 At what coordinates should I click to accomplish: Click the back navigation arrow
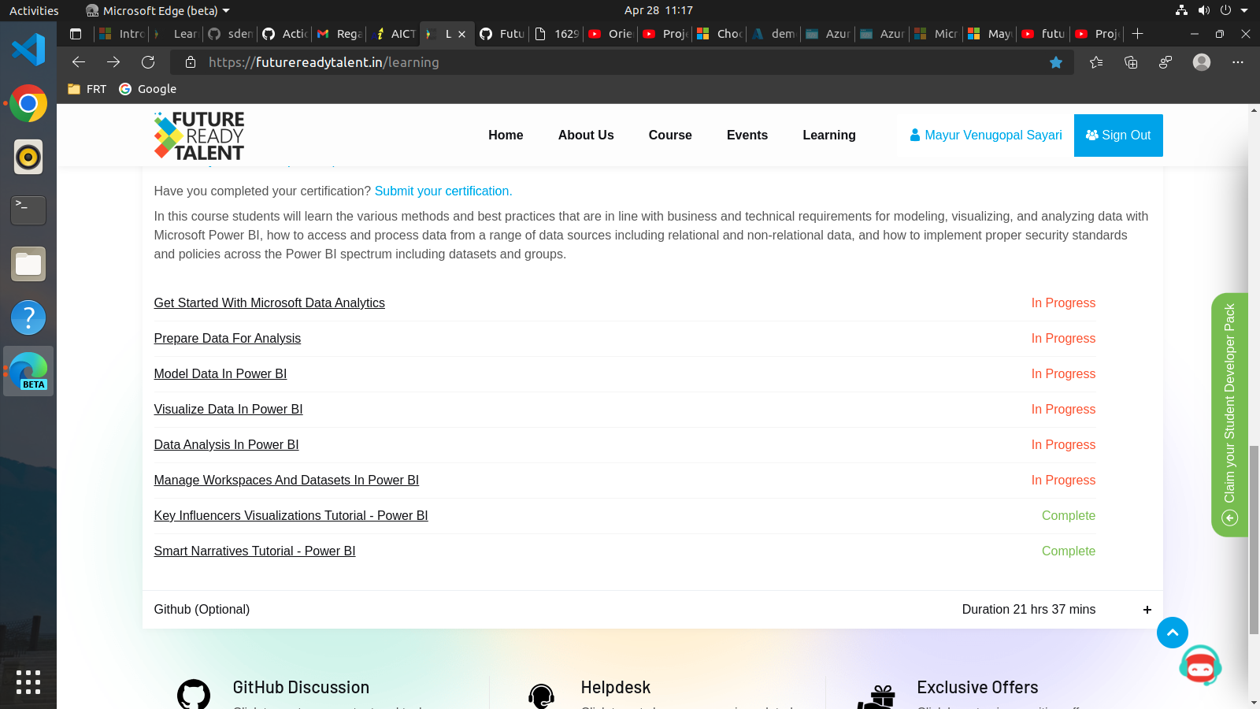78,62
